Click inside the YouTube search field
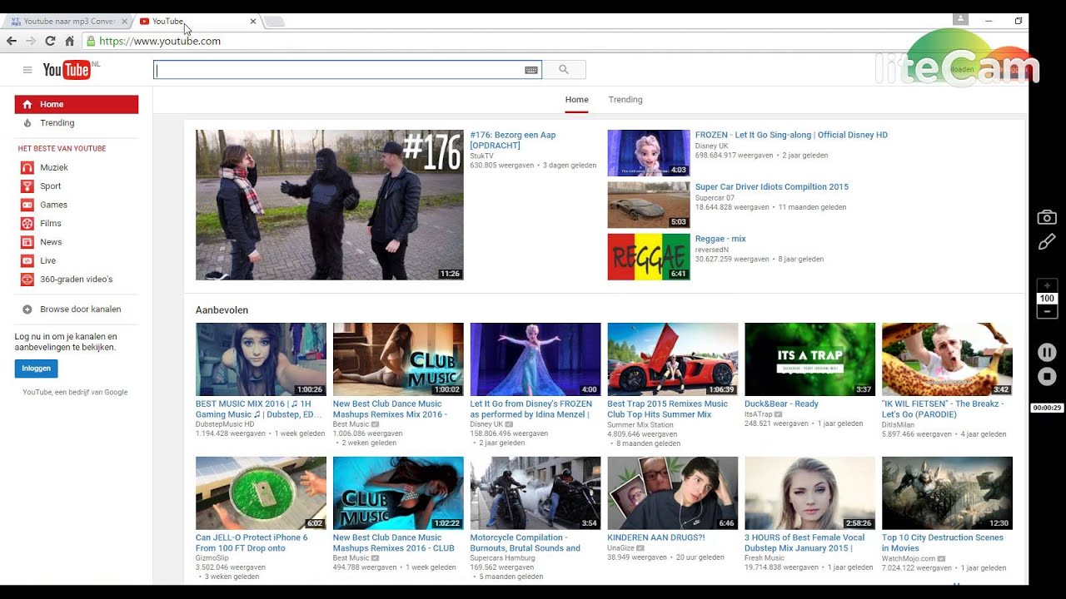The image size is (1066, 599). point(339,70)
